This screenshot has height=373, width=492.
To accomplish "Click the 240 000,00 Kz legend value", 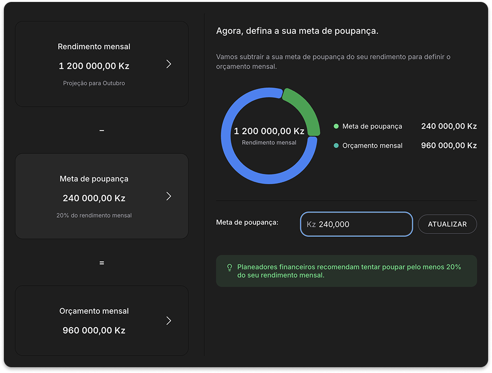I will pyautogui.click(x=449, y=126).
